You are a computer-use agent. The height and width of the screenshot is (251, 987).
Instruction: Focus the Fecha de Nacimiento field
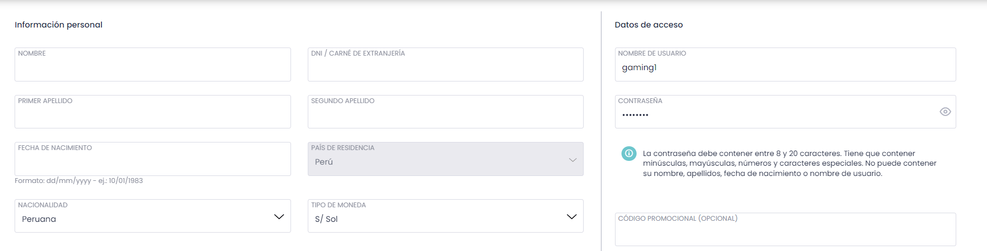tap(152, 162)
